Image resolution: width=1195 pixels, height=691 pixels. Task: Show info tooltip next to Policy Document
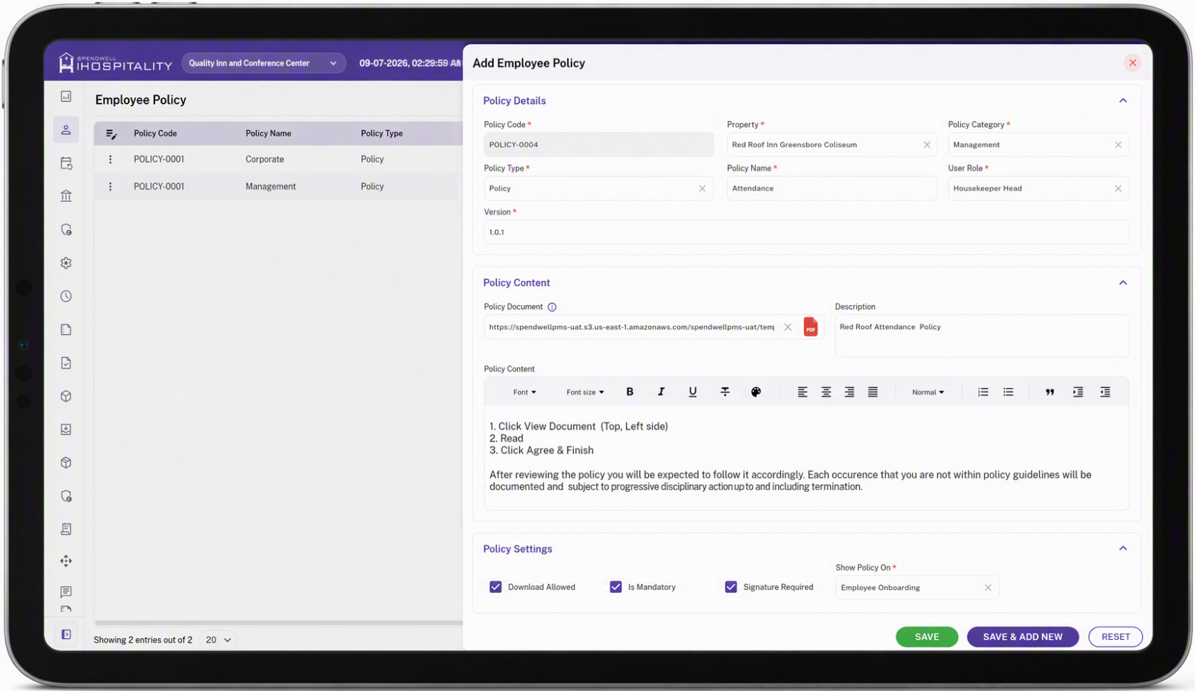(x=552, y=307)
